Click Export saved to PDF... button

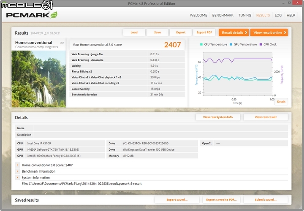(221, 200)
